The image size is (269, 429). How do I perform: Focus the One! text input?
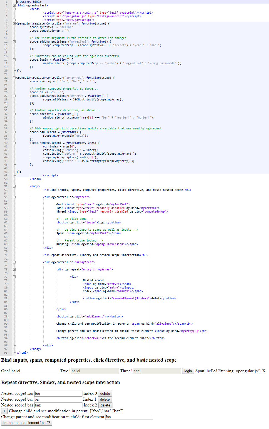click(x=35, y=371)
